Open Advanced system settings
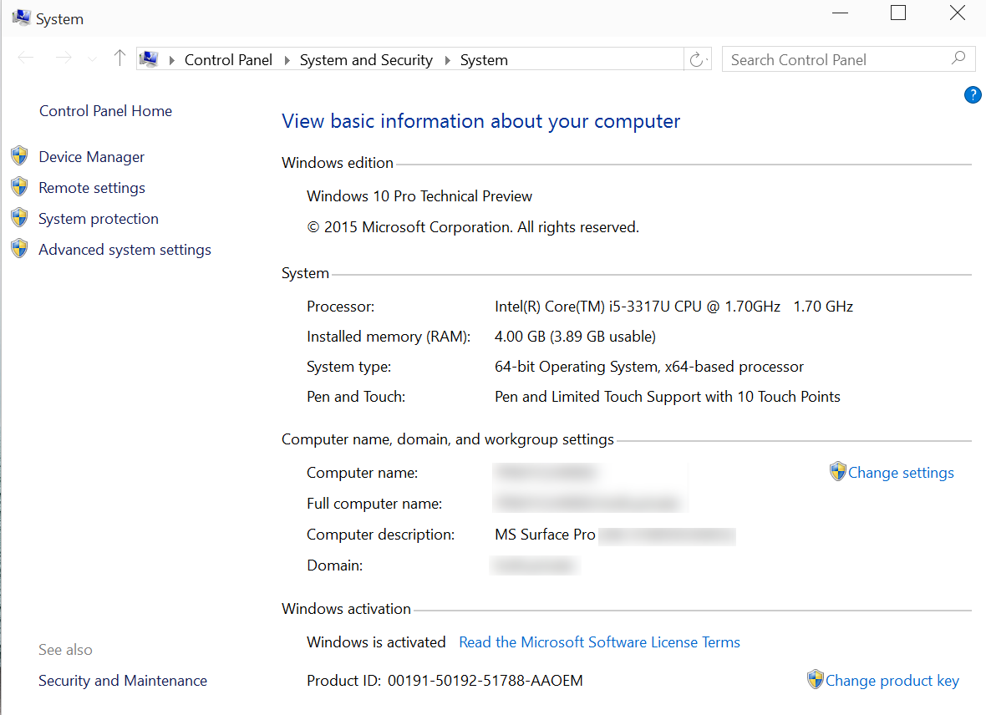986x715 pixels. [x=125, y=250]
